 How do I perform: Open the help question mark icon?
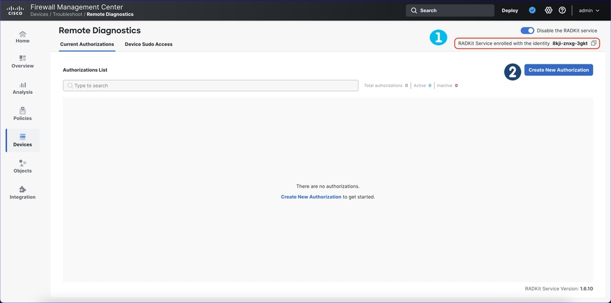click(562, 10)
